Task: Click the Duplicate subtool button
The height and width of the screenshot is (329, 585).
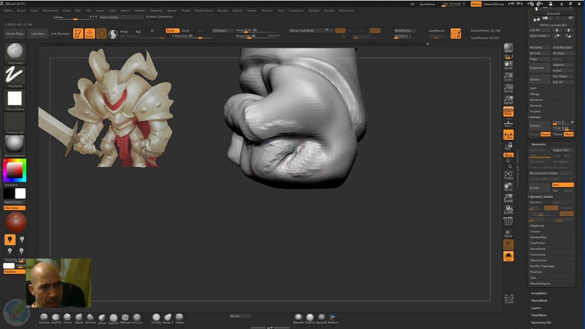Action: pyautogui.click(x=537, y=68)
